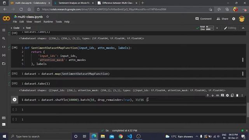
Task: Click into the first empty code cell
Action: [128, 110]
